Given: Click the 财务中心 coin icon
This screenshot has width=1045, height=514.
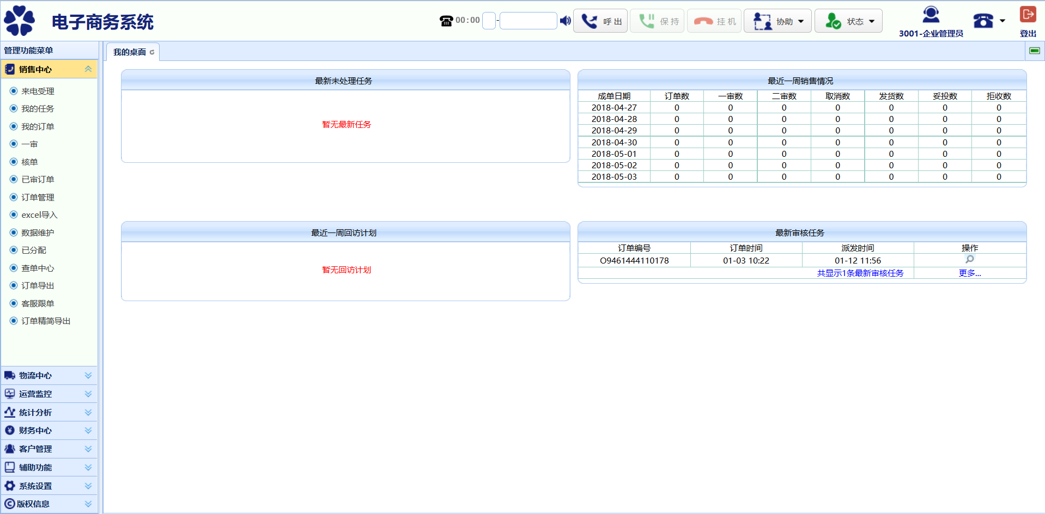Looking at the screenshot, I should [10, 430].
